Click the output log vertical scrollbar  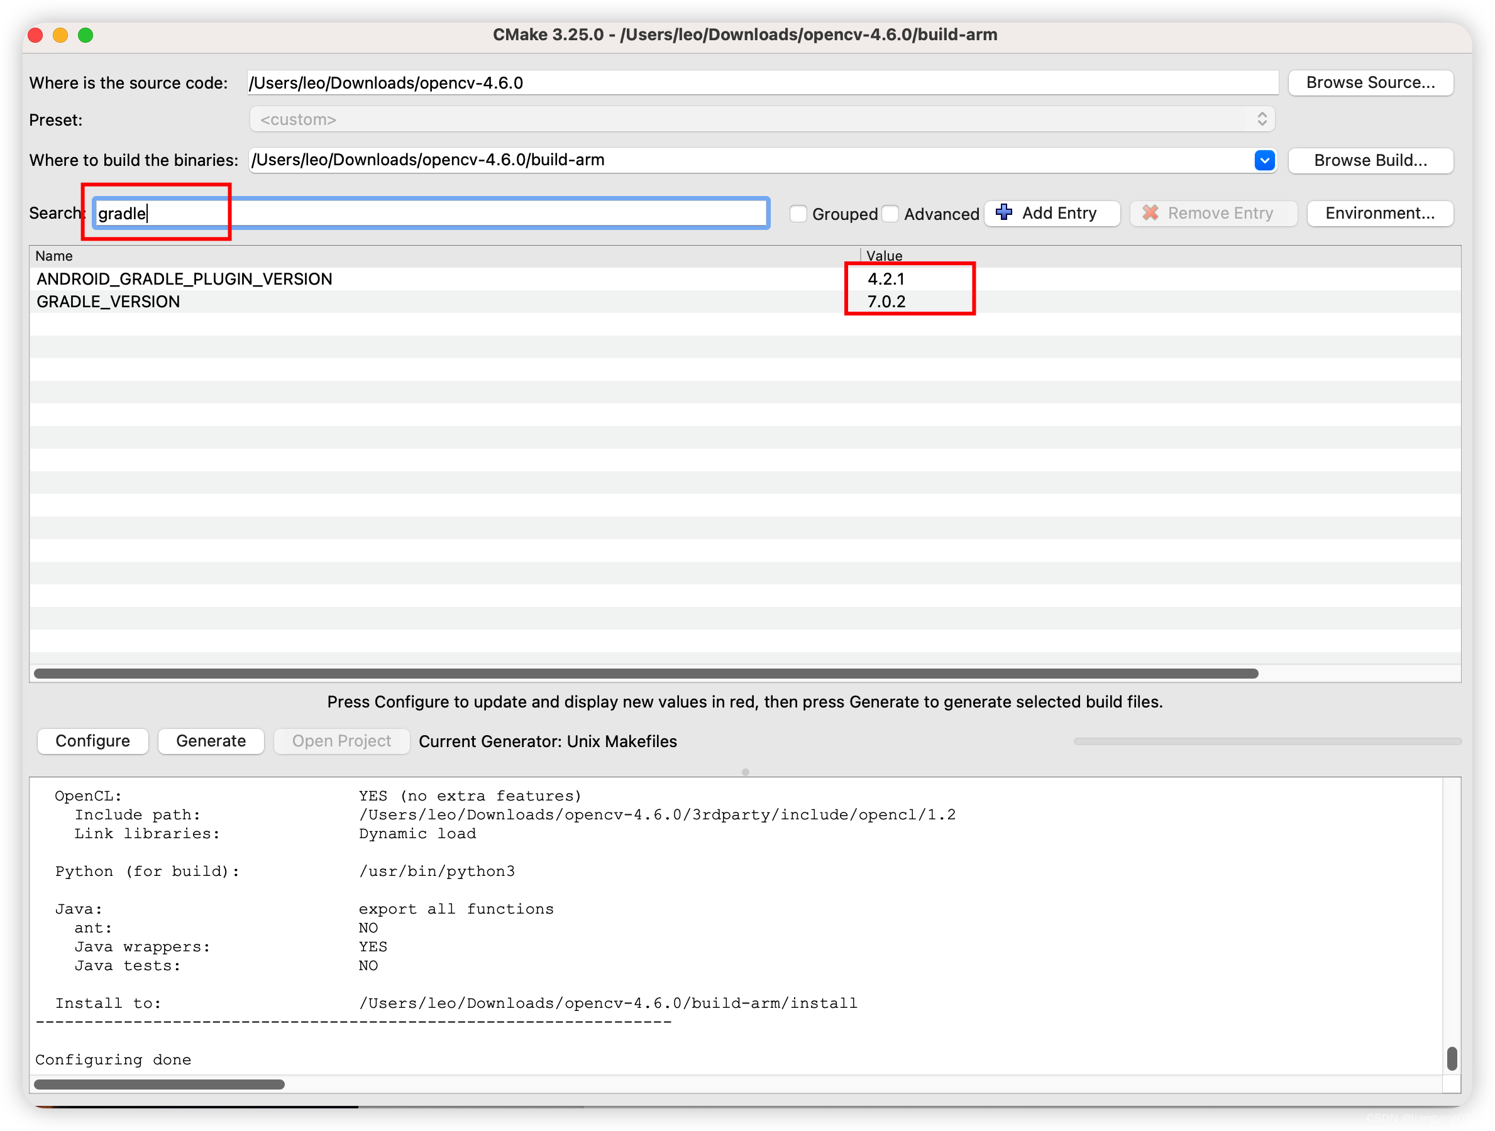pyautogui.click(x=1451, y=1058)
